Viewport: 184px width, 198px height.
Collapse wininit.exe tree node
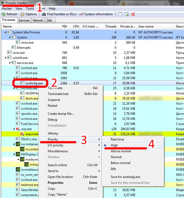[x=5, y=58]
